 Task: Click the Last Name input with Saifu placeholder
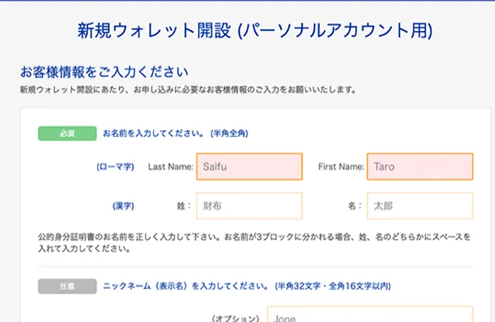250,166
